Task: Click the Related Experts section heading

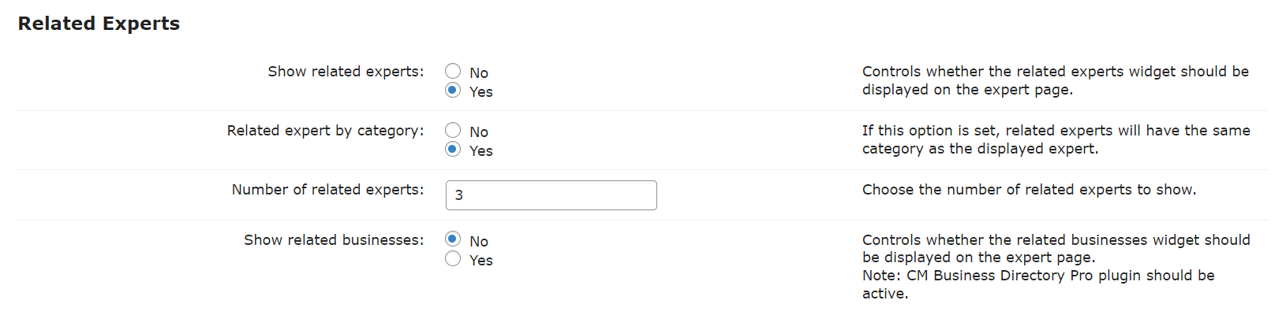Action: point(99,24)
